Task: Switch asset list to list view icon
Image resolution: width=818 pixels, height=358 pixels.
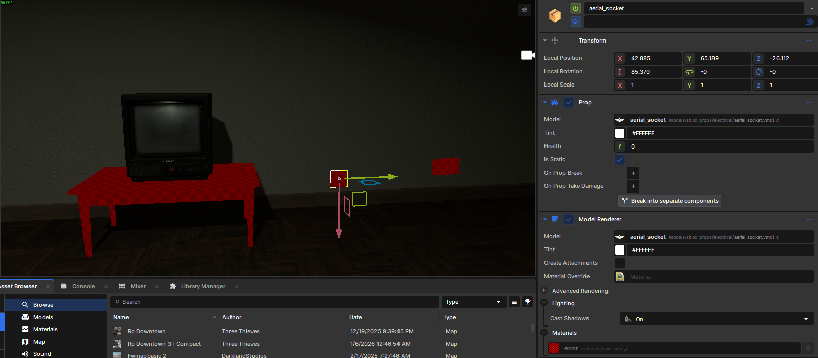Action: click(x=514, y=302)
